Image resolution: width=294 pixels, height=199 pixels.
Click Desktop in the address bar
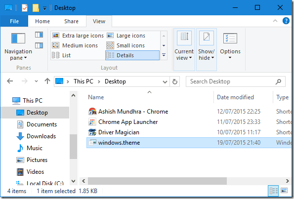pyautogui.click(x=115, y=81)
